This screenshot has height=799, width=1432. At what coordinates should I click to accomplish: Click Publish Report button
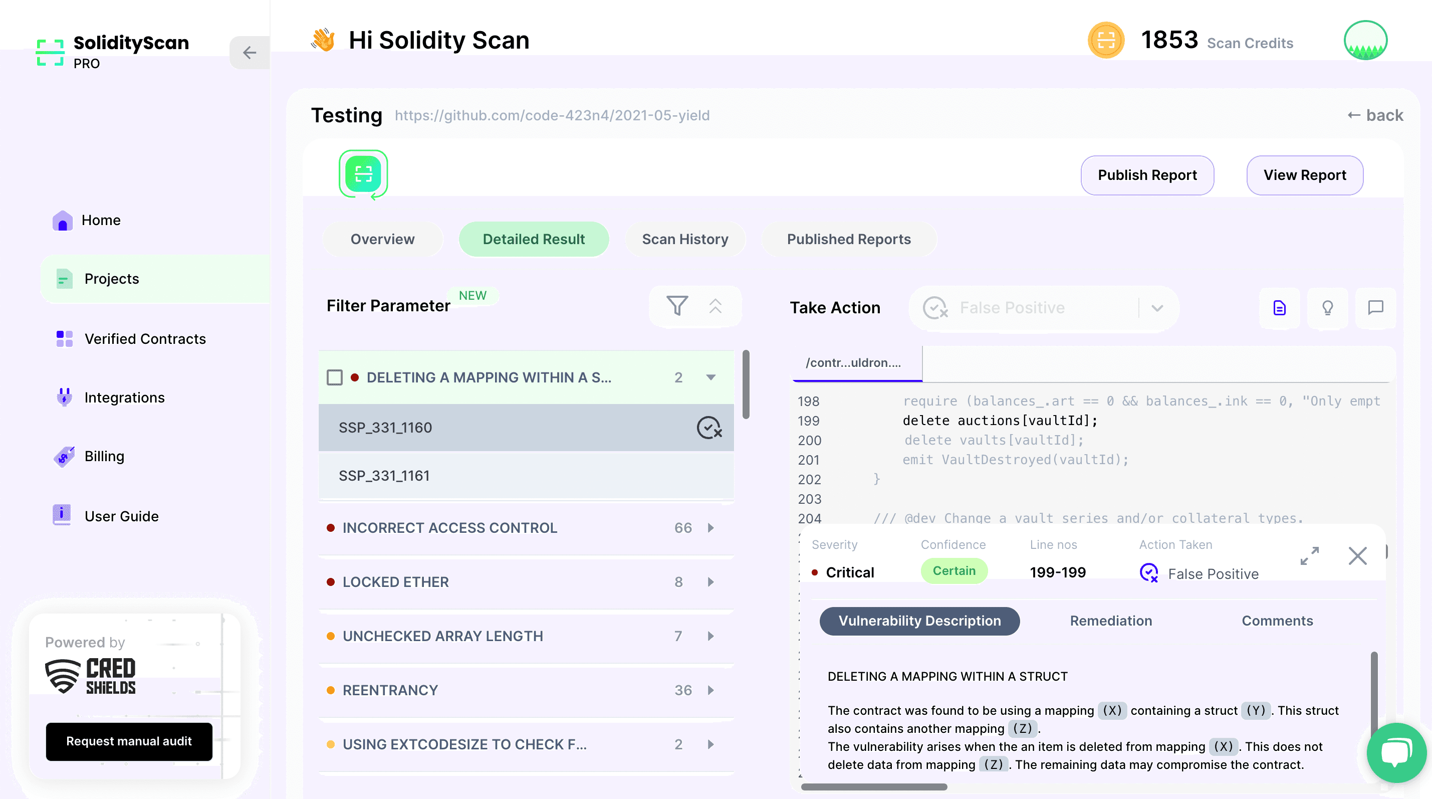[1147, 175]
